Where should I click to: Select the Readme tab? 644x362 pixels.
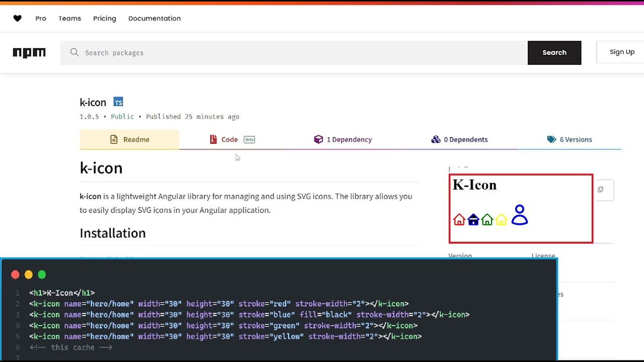pyautogui.click(x=129, y=139)
